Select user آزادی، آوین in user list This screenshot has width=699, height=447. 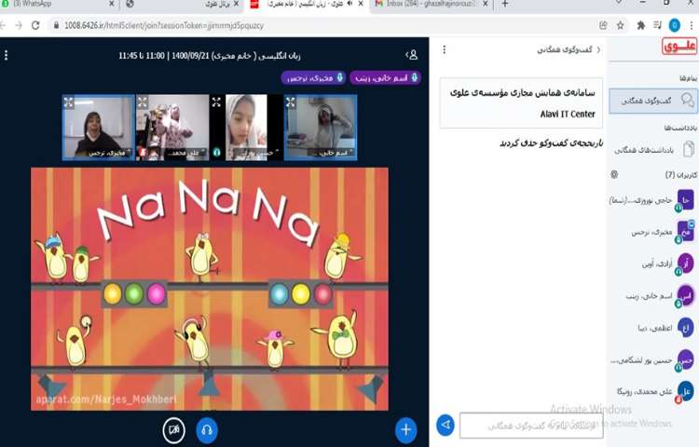click(652, 264)
